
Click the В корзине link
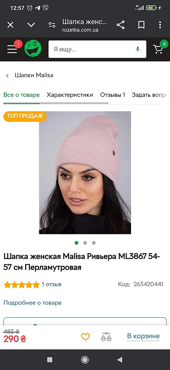click(143, 336)
